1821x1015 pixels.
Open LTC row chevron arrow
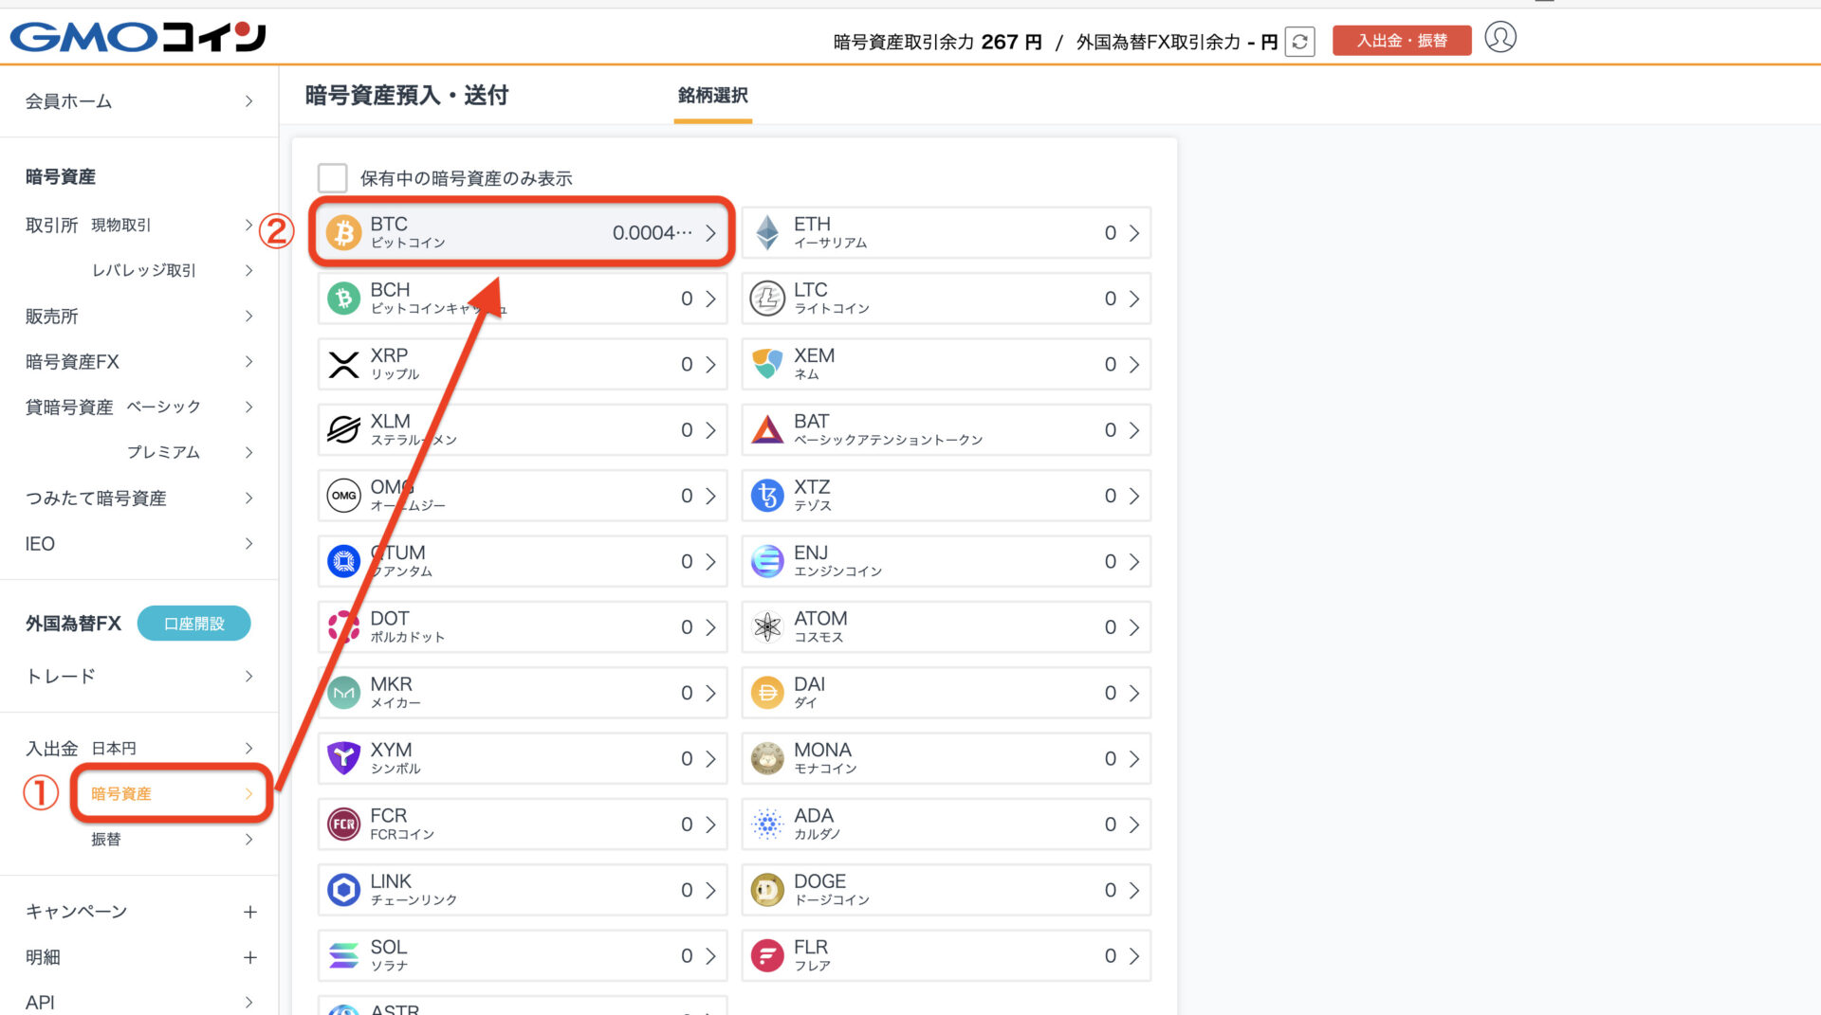click(1134, 299)
